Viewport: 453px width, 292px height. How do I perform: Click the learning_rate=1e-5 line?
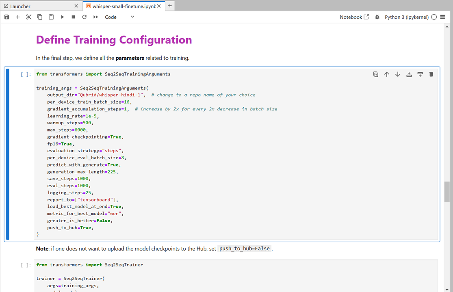tap(73, 116)
